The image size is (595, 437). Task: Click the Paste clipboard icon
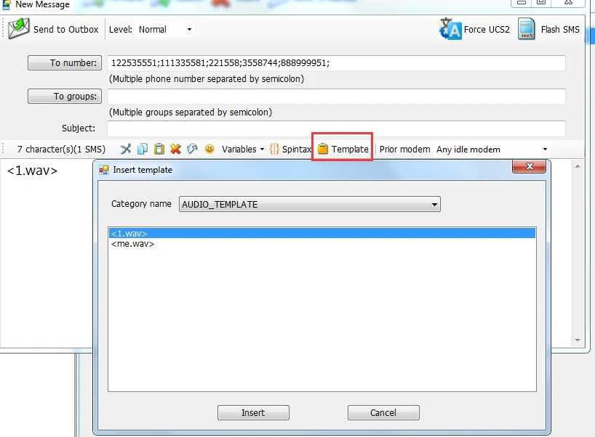159,150
